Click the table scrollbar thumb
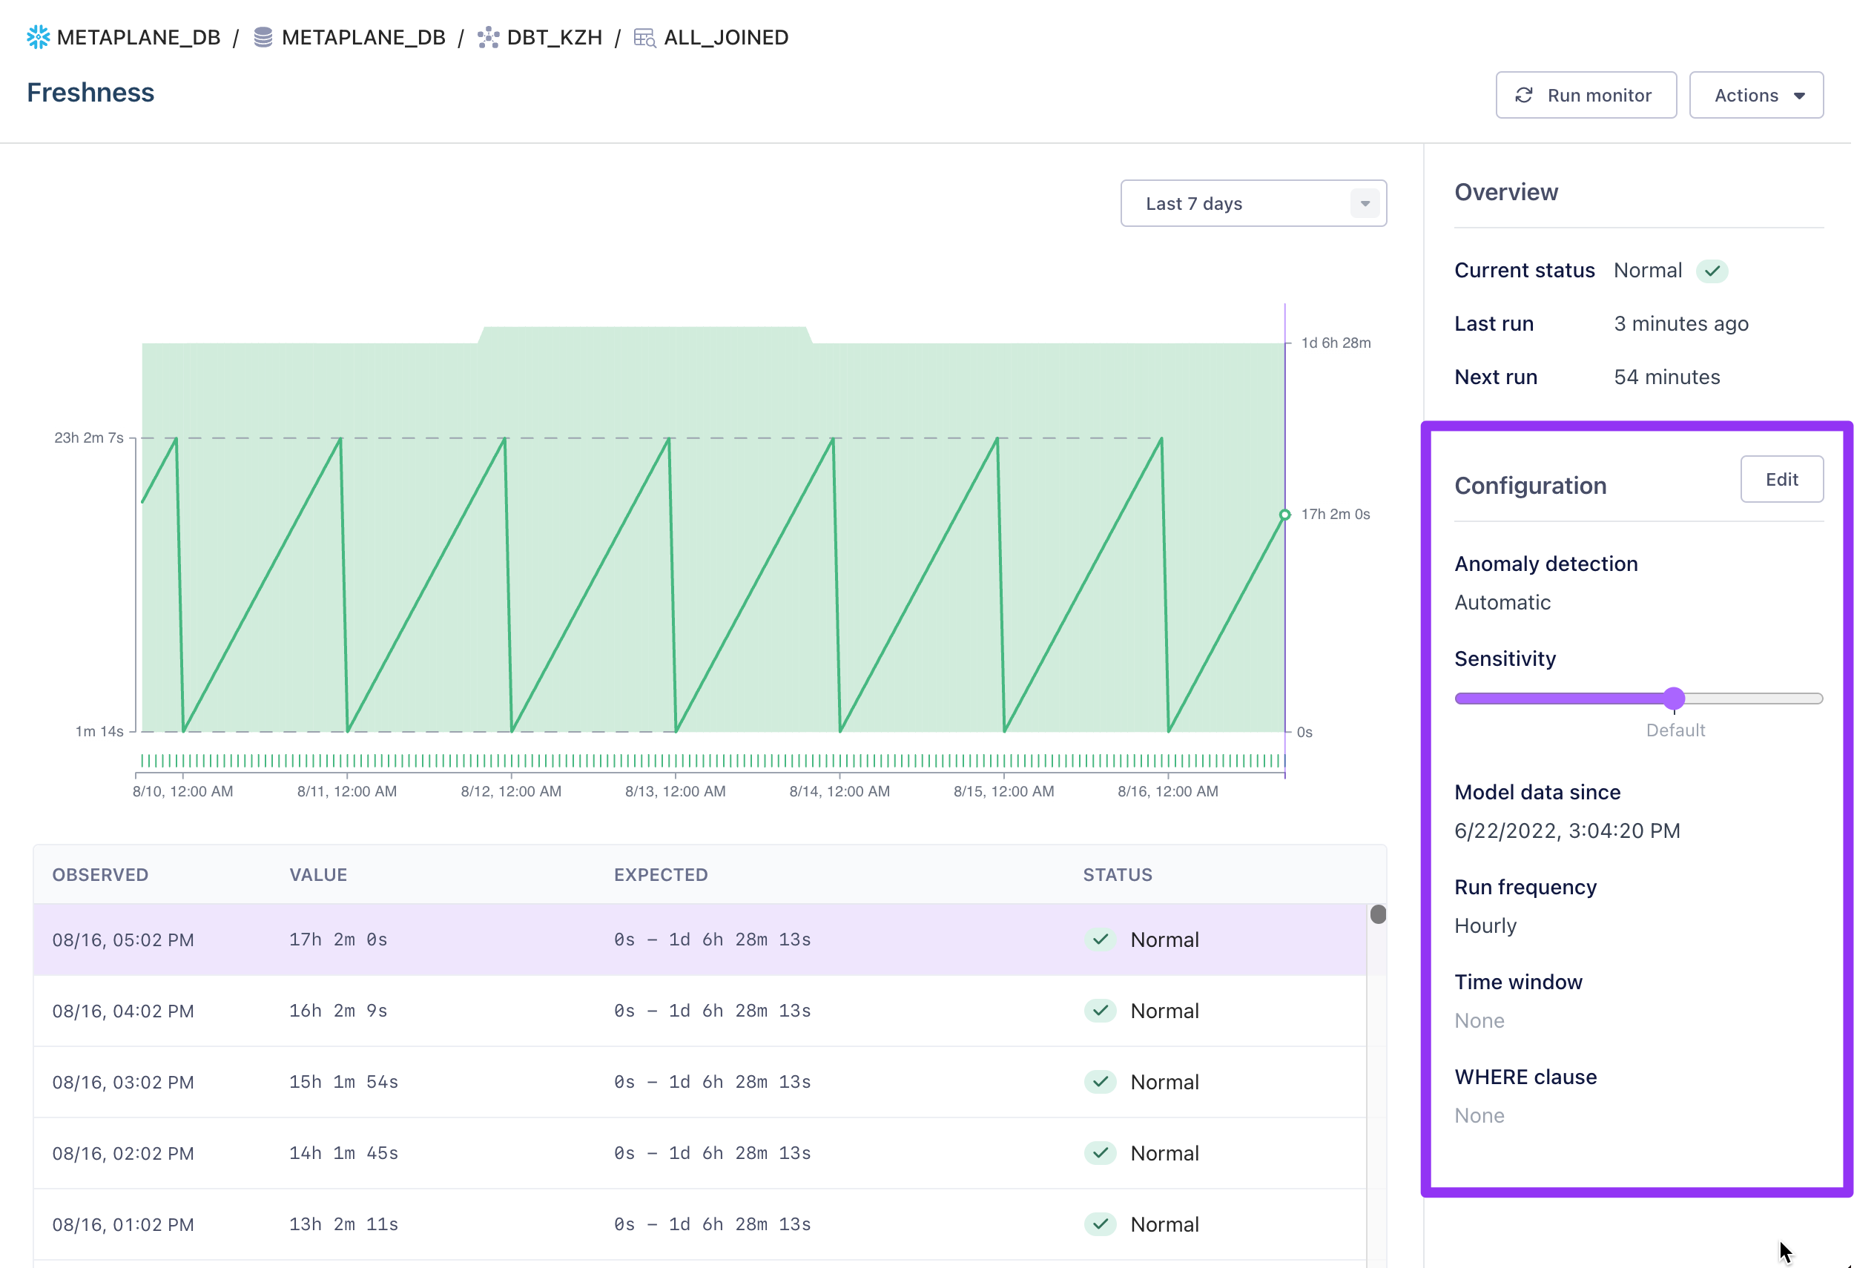Image resolution: width=1854 pixels, height=1268 pixels. (x=1378, y=914)
